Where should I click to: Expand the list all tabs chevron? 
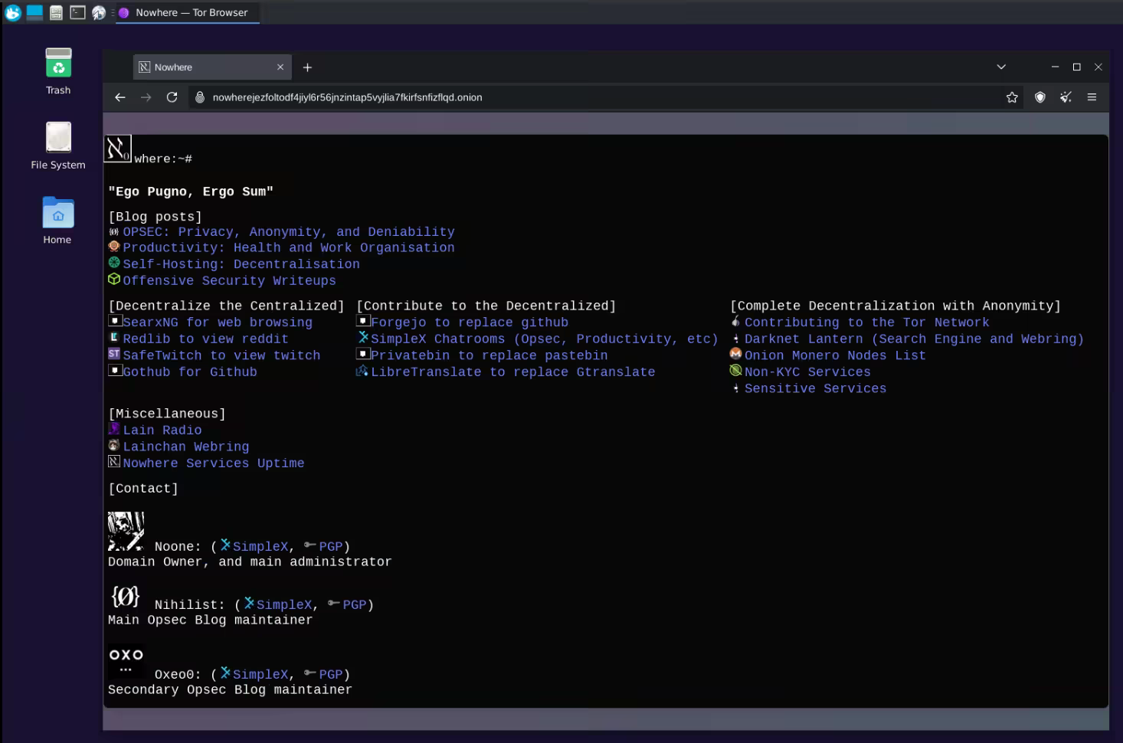pyautogui.click(x=1000, y=67)
